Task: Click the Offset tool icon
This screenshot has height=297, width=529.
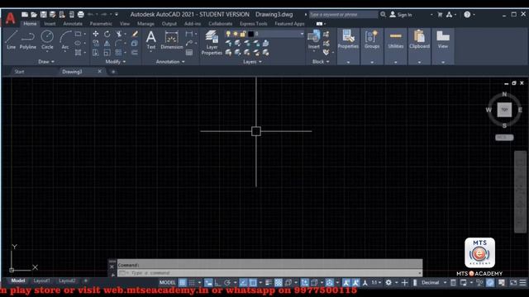Action: pos(135,53)
